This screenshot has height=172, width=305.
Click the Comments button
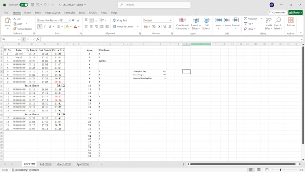coord(277,13)
